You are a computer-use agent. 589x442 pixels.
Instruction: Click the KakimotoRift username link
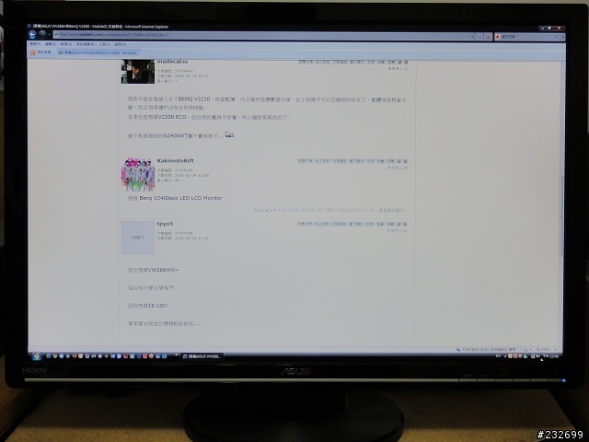coord(175,160)
